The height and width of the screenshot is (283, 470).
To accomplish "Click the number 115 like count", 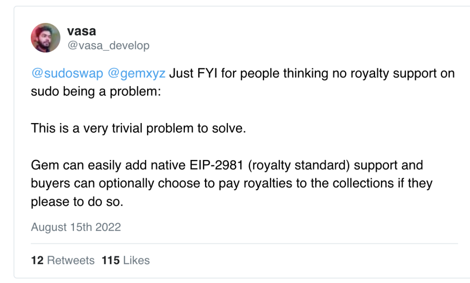I will click(x=111, y=260).
